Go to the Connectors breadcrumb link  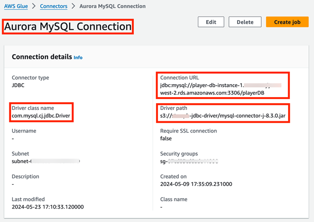coord(54,6)
